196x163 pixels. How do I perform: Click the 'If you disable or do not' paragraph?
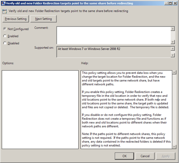pyautogui.click(x=124, y=120)
